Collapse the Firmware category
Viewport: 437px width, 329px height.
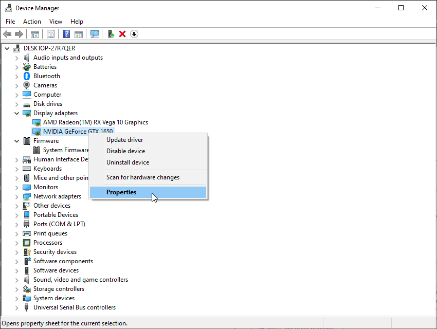pyautogui.click(x=16, y=140)
